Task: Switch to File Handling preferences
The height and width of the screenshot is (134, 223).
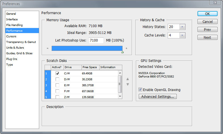Action: [14, 25]
